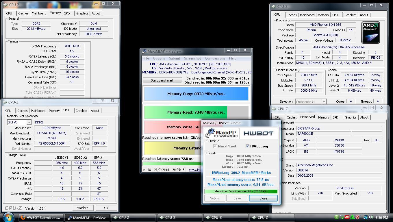The width and height of the screenshot is (393, 222).
Task: Click the Mainboard Model TA790GXE field
Action: 323,134
